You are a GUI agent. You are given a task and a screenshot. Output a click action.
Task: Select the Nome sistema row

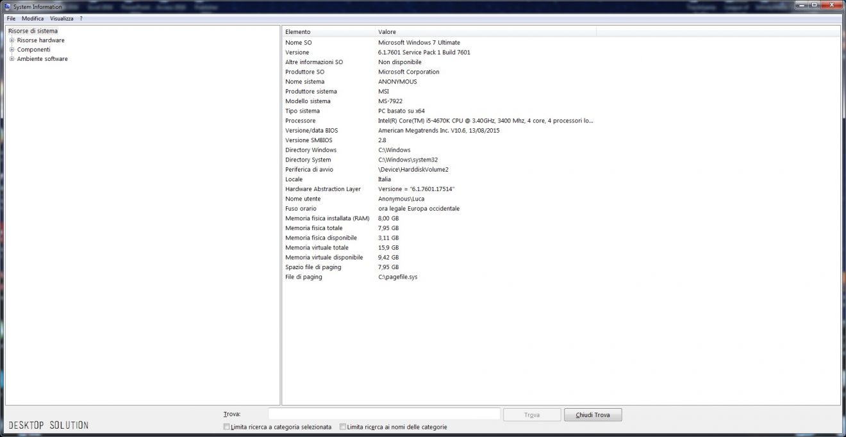tap(439, 81)
